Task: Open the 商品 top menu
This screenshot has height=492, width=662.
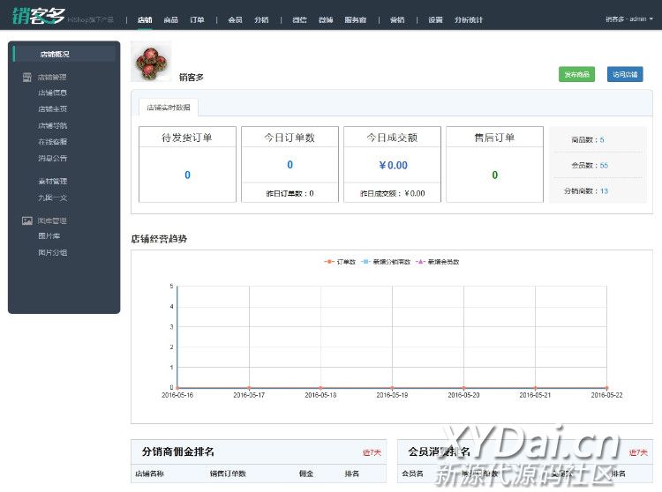Action: click(x=171, y=19)
